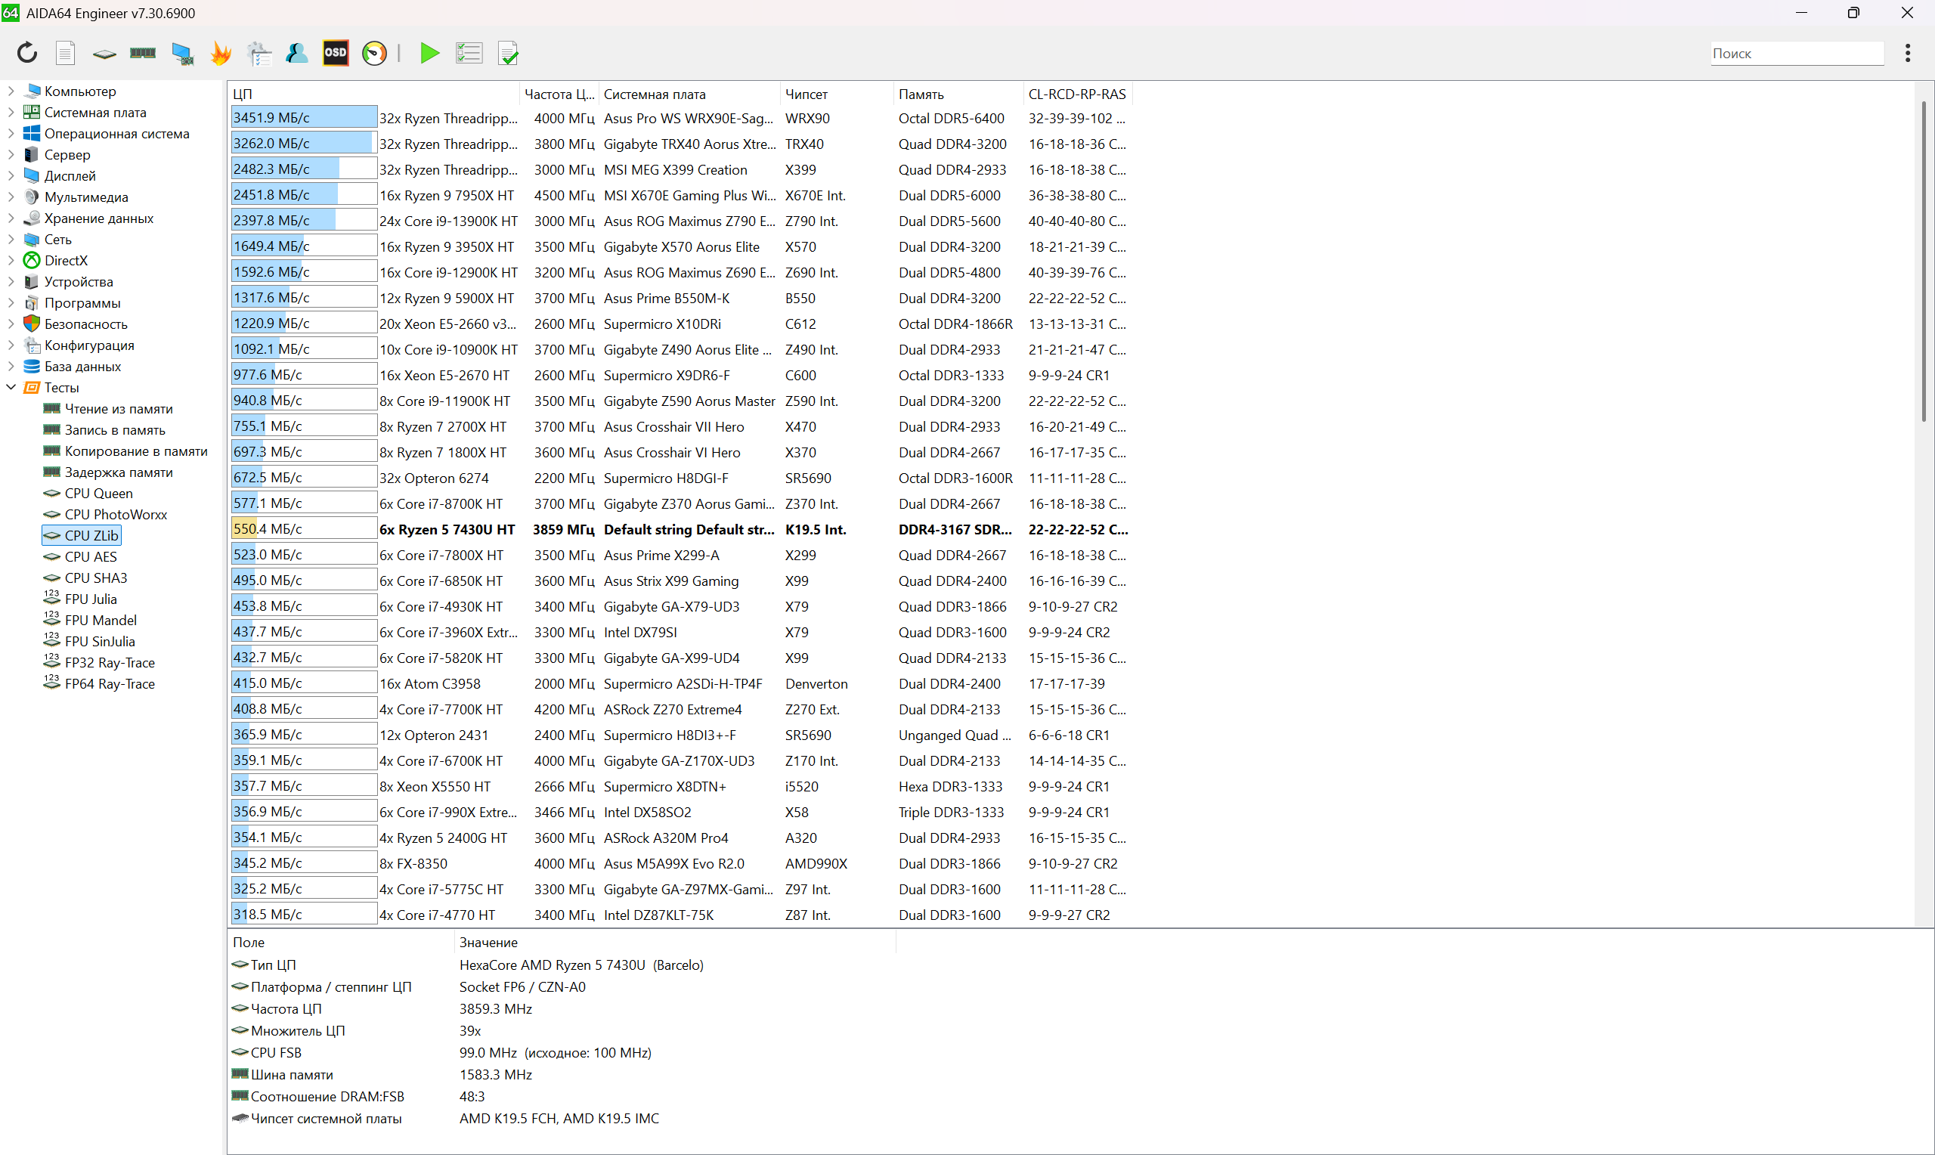This screenshot has width=1935, height=1155.
Task: Expand the Дисплей tree node
Action: [11, 176]
